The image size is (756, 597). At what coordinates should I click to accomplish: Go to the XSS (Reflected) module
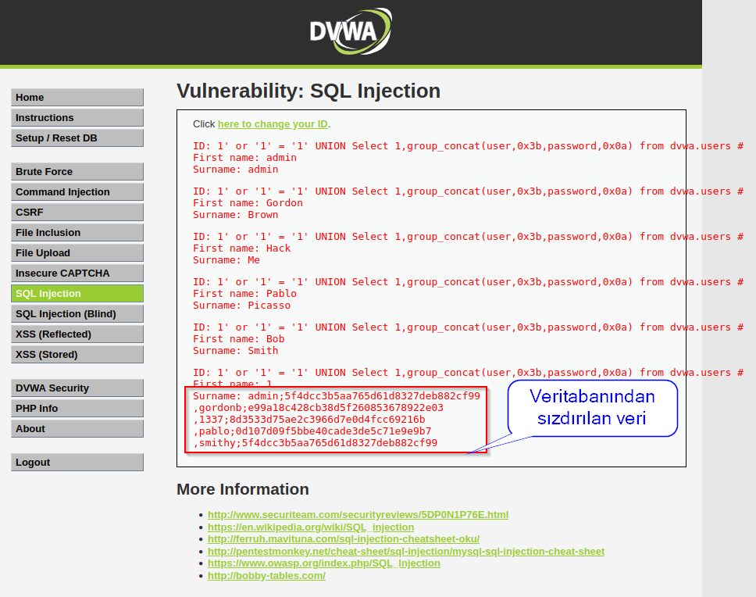point(77,334)
